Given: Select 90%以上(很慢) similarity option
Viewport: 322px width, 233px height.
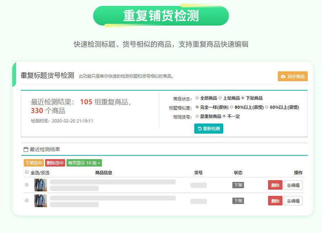Looking at the screenshot, I should click(x=231, y=107).
